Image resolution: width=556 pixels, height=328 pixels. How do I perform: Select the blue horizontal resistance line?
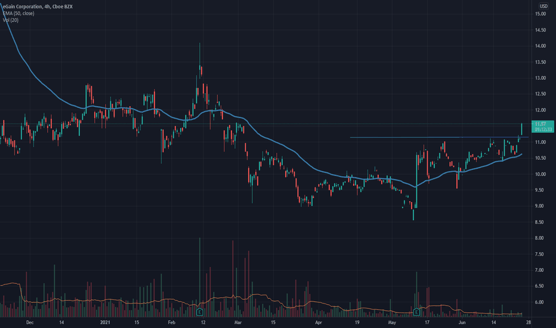click(x=439, y=137)
